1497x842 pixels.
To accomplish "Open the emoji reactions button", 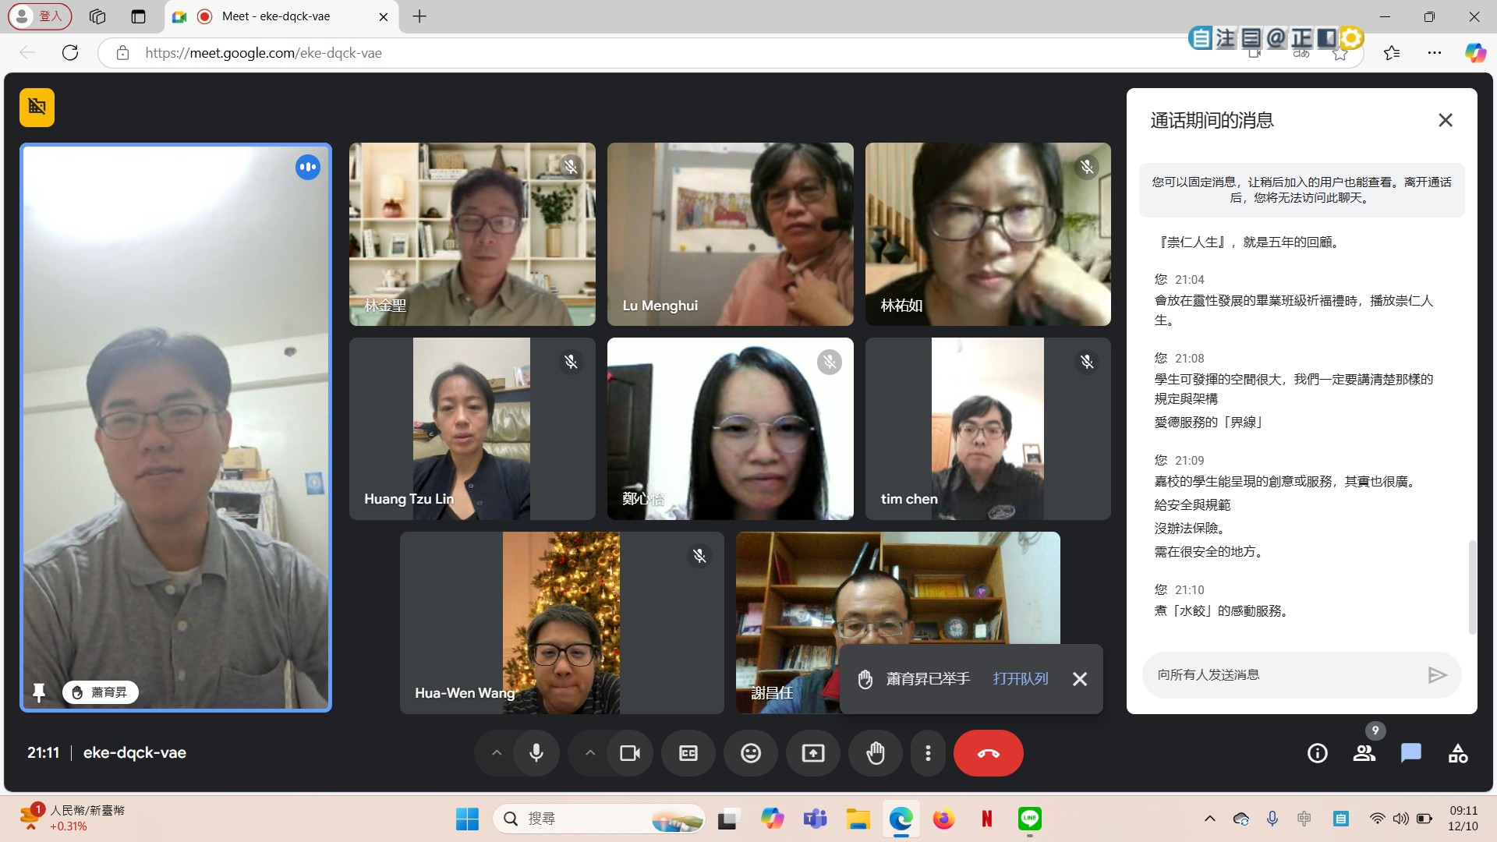I will click(x=751, y=753).
